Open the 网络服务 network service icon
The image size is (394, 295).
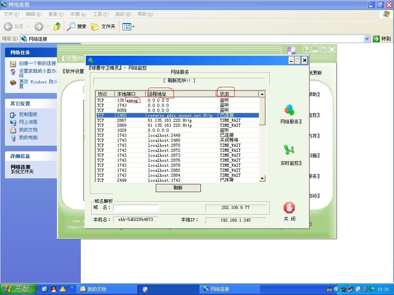point(289,110)
